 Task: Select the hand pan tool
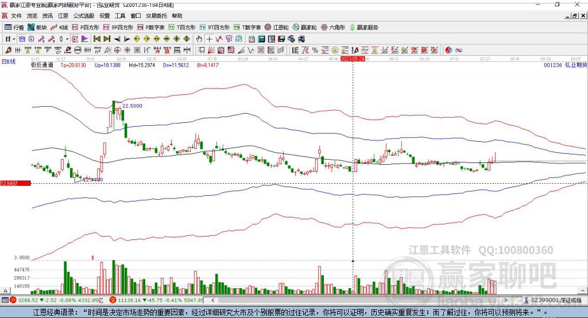(199, 39)
